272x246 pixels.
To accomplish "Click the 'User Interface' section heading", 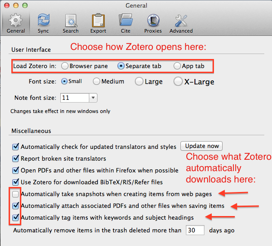I will pos(31,49).
